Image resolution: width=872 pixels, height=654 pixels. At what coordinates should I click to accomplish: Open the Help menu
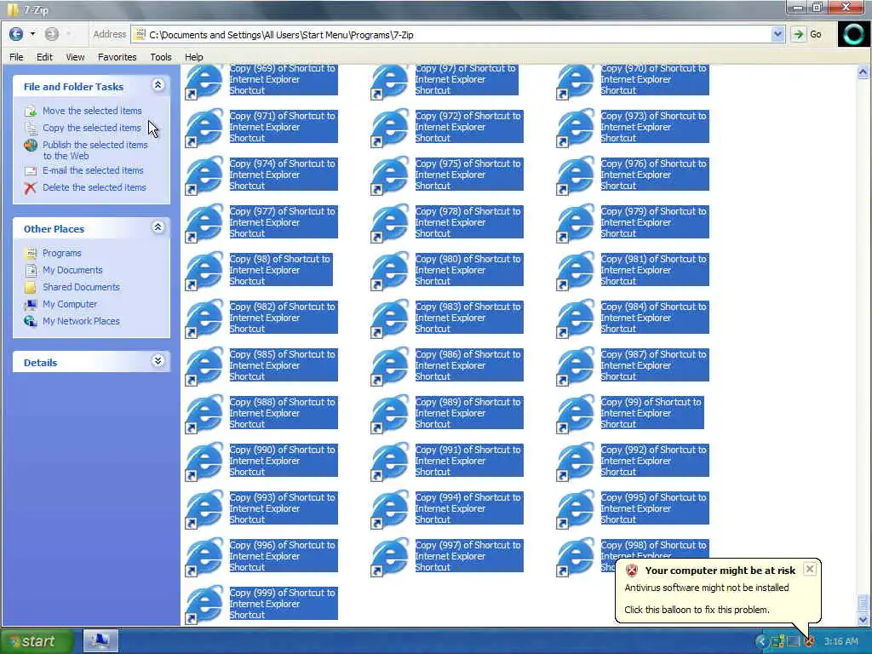pos(194,57)
